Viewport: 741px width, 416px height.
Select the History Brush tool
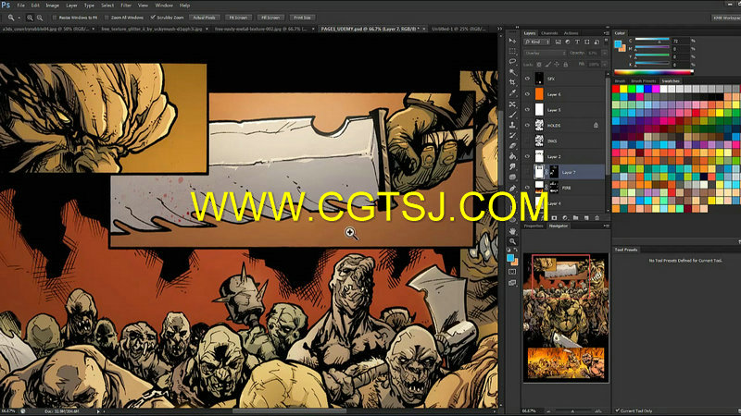tap(512, 135)
